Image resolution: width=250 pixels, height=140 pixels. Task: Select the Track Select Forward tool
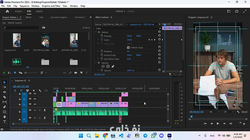point(4,87)
